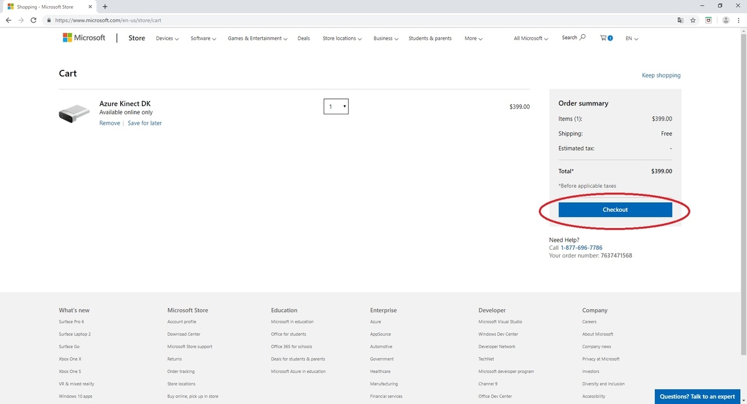Image resolution: width=747 pixels, height=404 pixels.
Task: Click Questions? Talk to an expert
Action: tap(697, 397)
